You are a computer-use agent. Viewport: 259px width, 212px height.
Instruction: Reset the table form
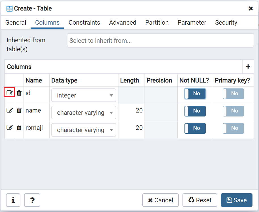[x=200, y=200]
